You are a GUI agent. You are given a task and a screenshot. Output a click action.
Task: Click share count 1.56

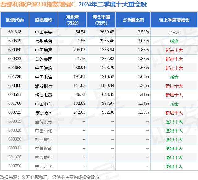pyautogui.click(x=82, y=41)
